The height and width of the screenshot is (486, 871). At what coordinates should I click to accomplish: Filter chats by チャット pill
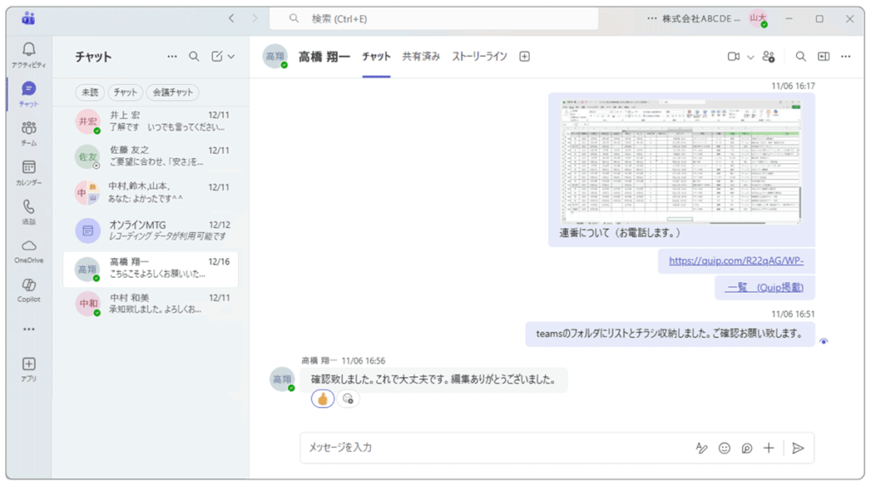(x=126, y=93)
